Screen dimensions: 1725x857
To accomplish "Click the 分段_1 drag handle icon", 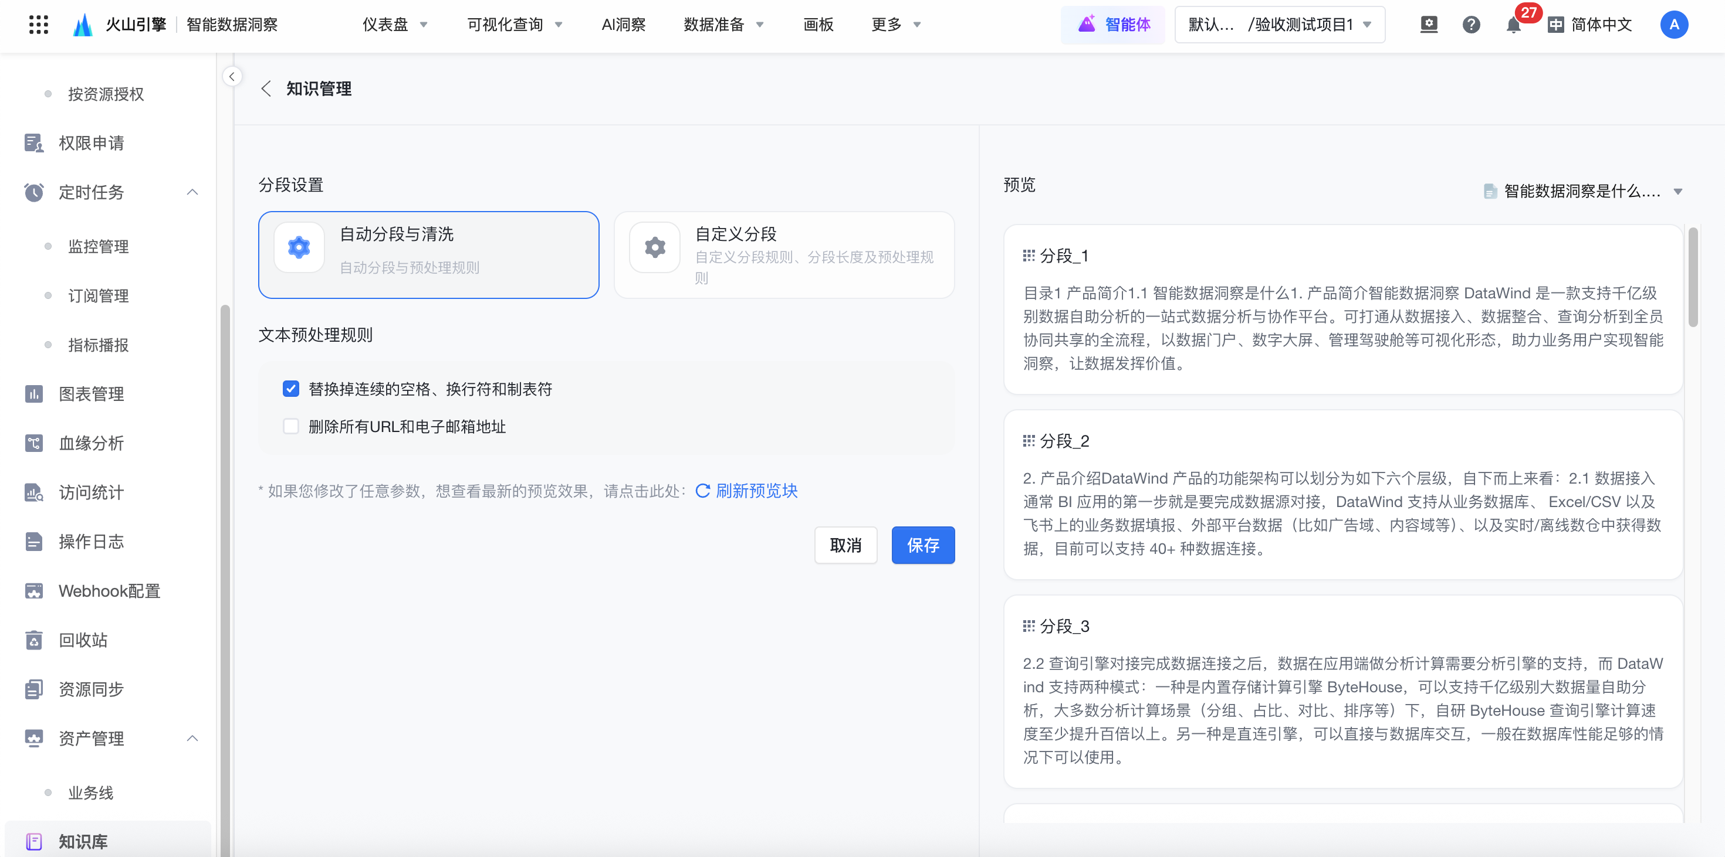I will 1029,256.
